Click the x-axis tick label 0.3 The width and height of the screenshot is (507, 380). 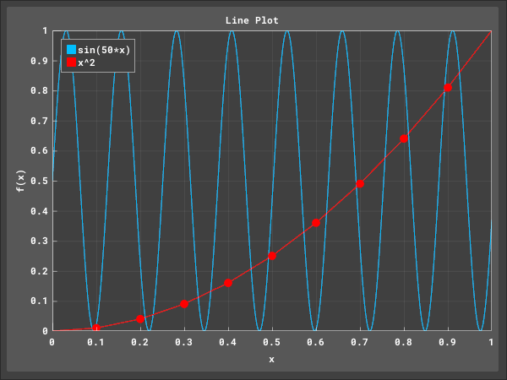point(183,342)
